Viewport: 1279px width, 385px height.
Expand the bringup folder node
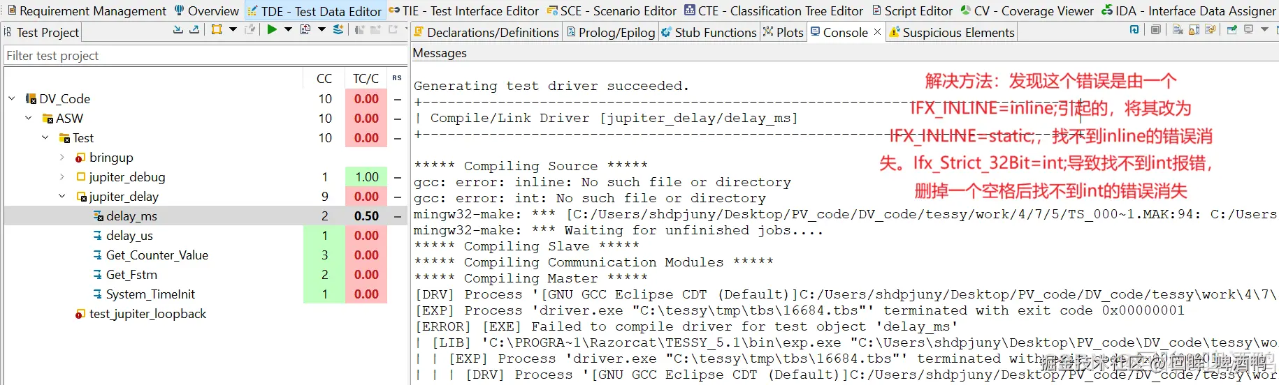pos(62,158)
